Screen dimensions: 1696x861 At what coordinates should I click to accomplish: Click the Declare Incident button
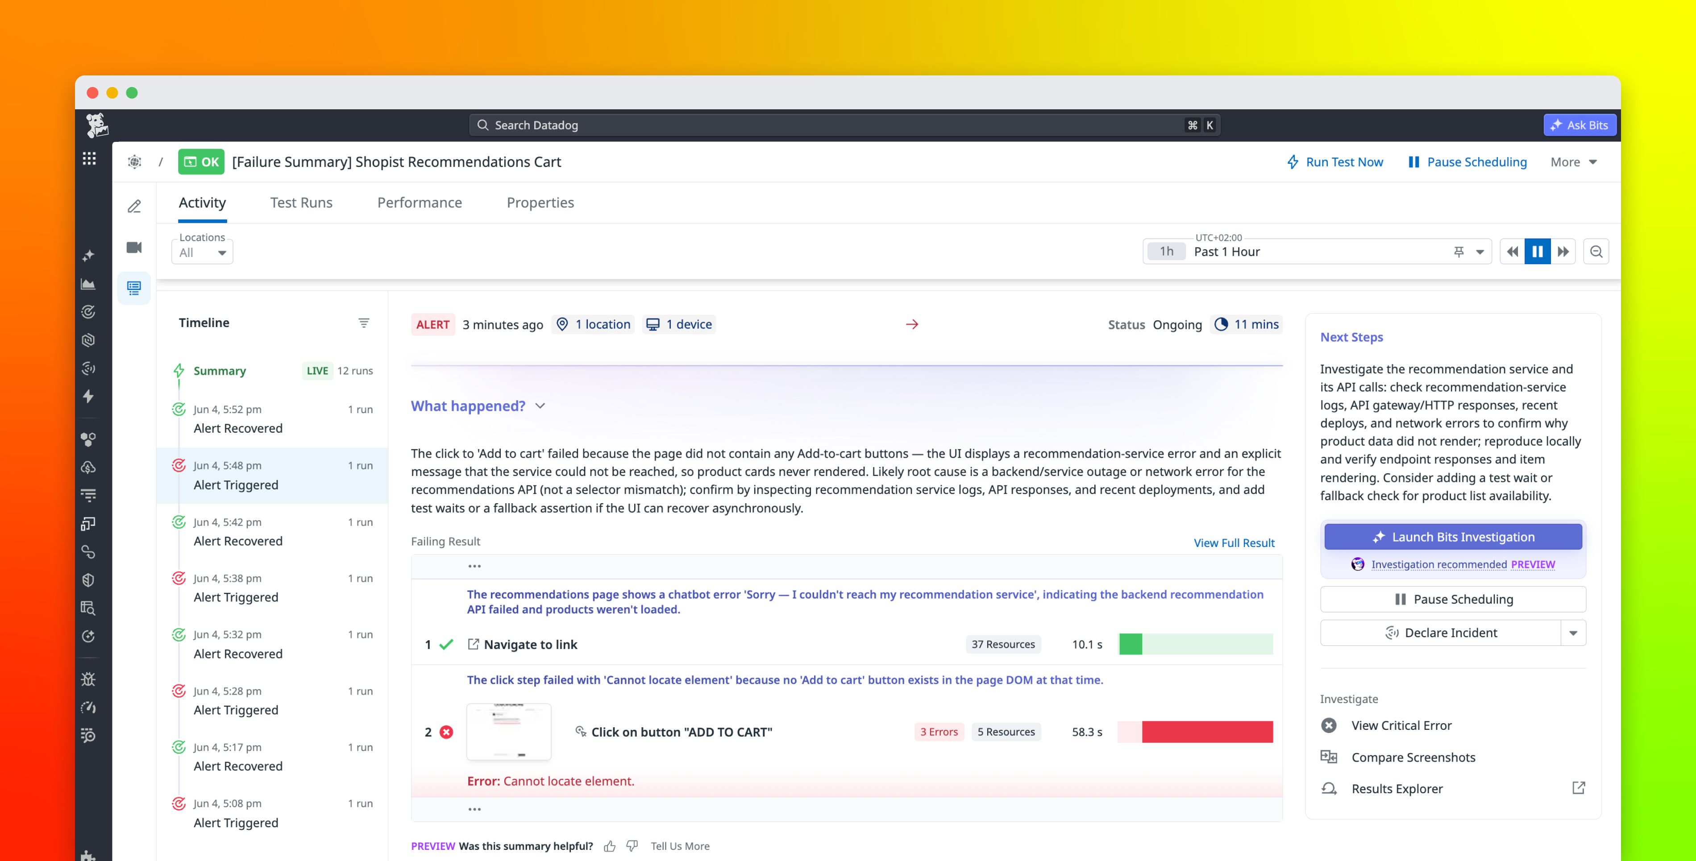1441,633
